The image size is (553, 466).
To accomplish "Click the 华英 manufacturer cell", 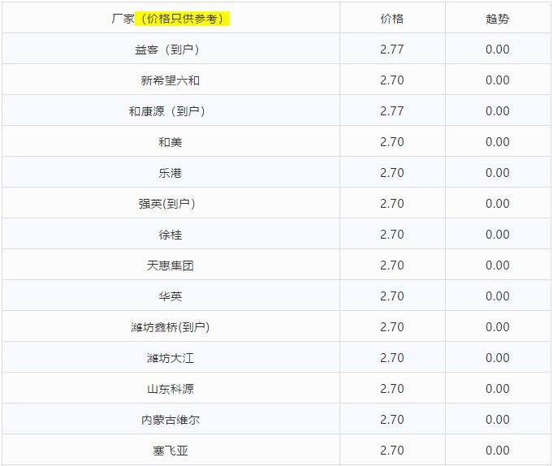I will pyautogui.click(x=171, y=296).
